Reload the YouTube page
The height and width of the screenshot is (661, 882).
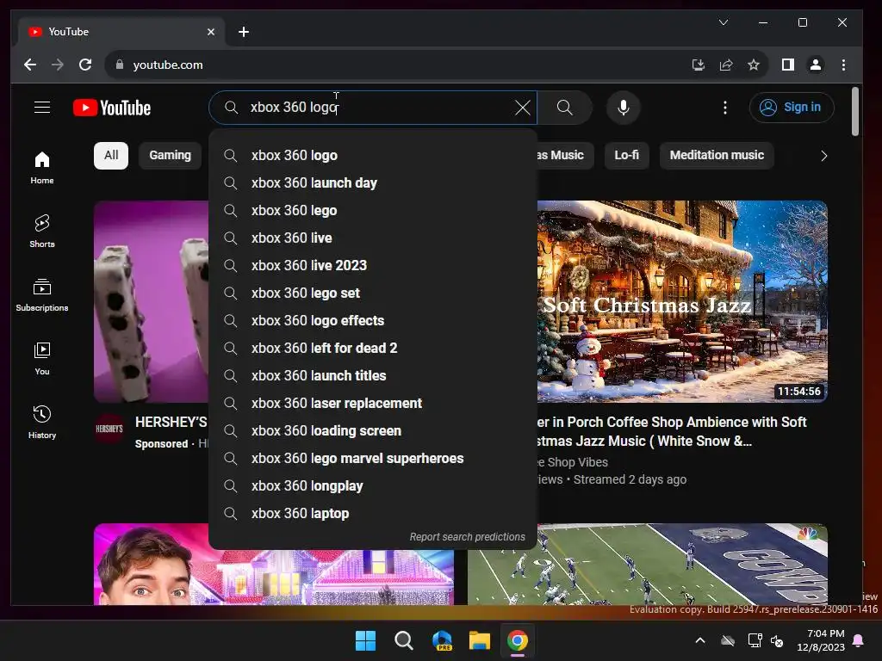(85, 65)
